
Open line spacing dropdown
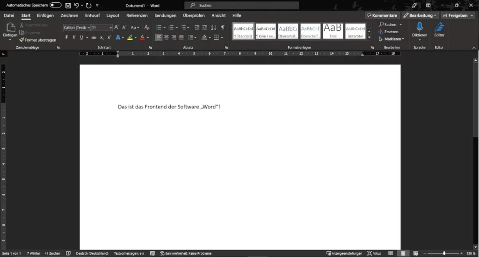[192, 37]
